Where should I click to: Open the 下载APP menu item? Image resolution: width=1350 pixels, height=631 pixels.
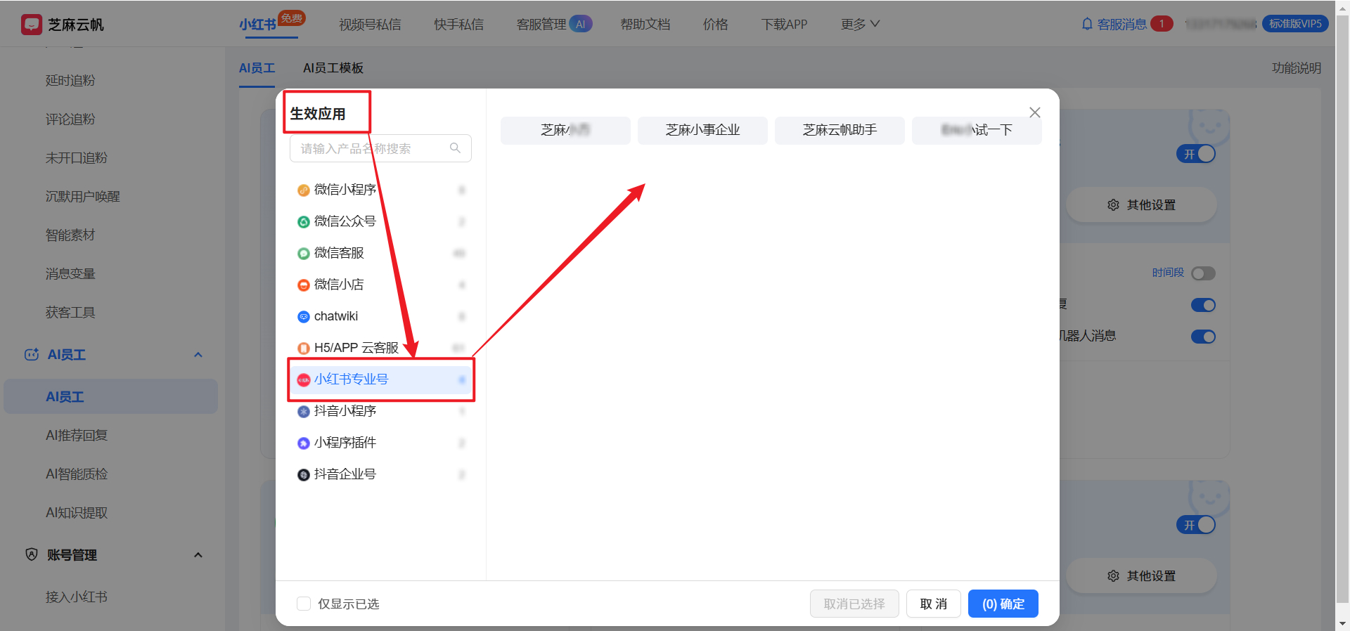click(784, 25)
